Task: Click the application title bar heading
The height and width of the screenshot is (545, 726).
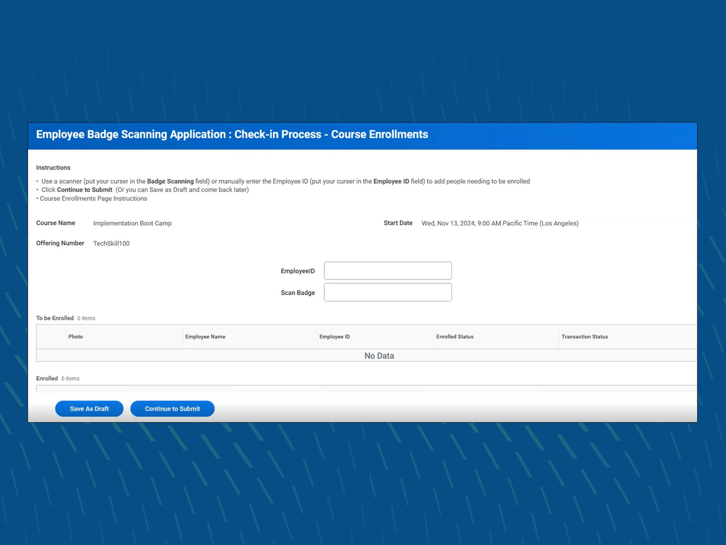Action: point(232,134)
